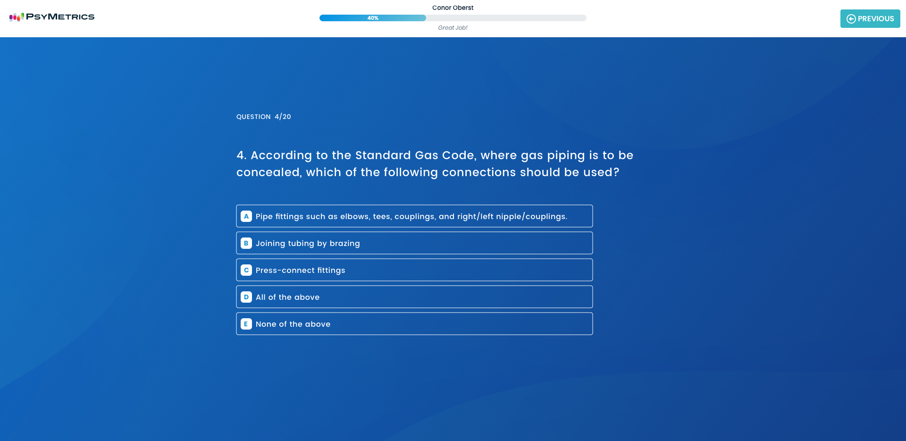Choose the "All of the above" answer
The width and height of the screenshot is (906, 441).
(287, 297)
